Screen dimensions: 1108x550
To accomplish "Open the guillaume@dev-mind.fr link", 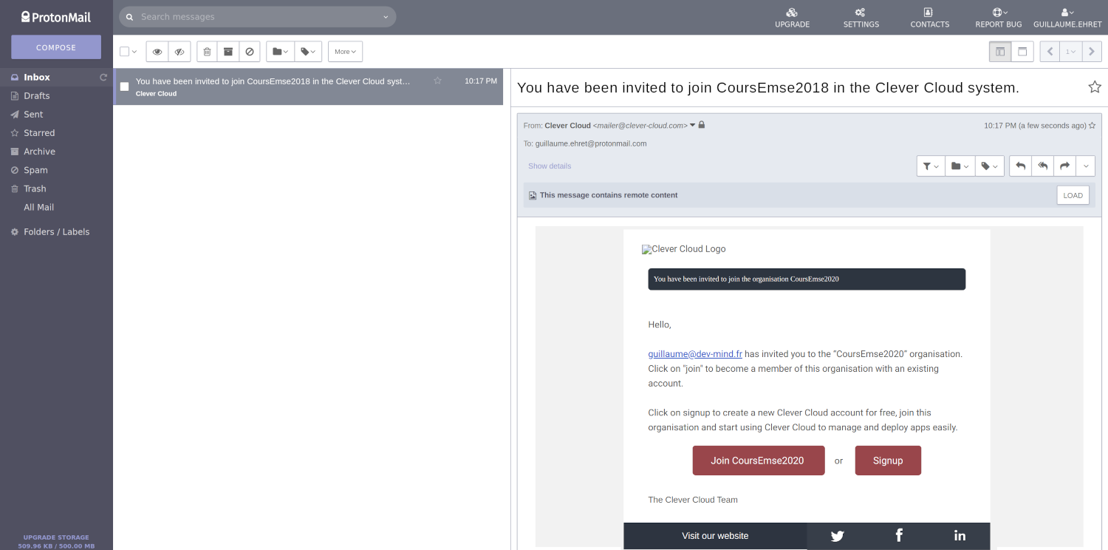I will pos(695,354).
